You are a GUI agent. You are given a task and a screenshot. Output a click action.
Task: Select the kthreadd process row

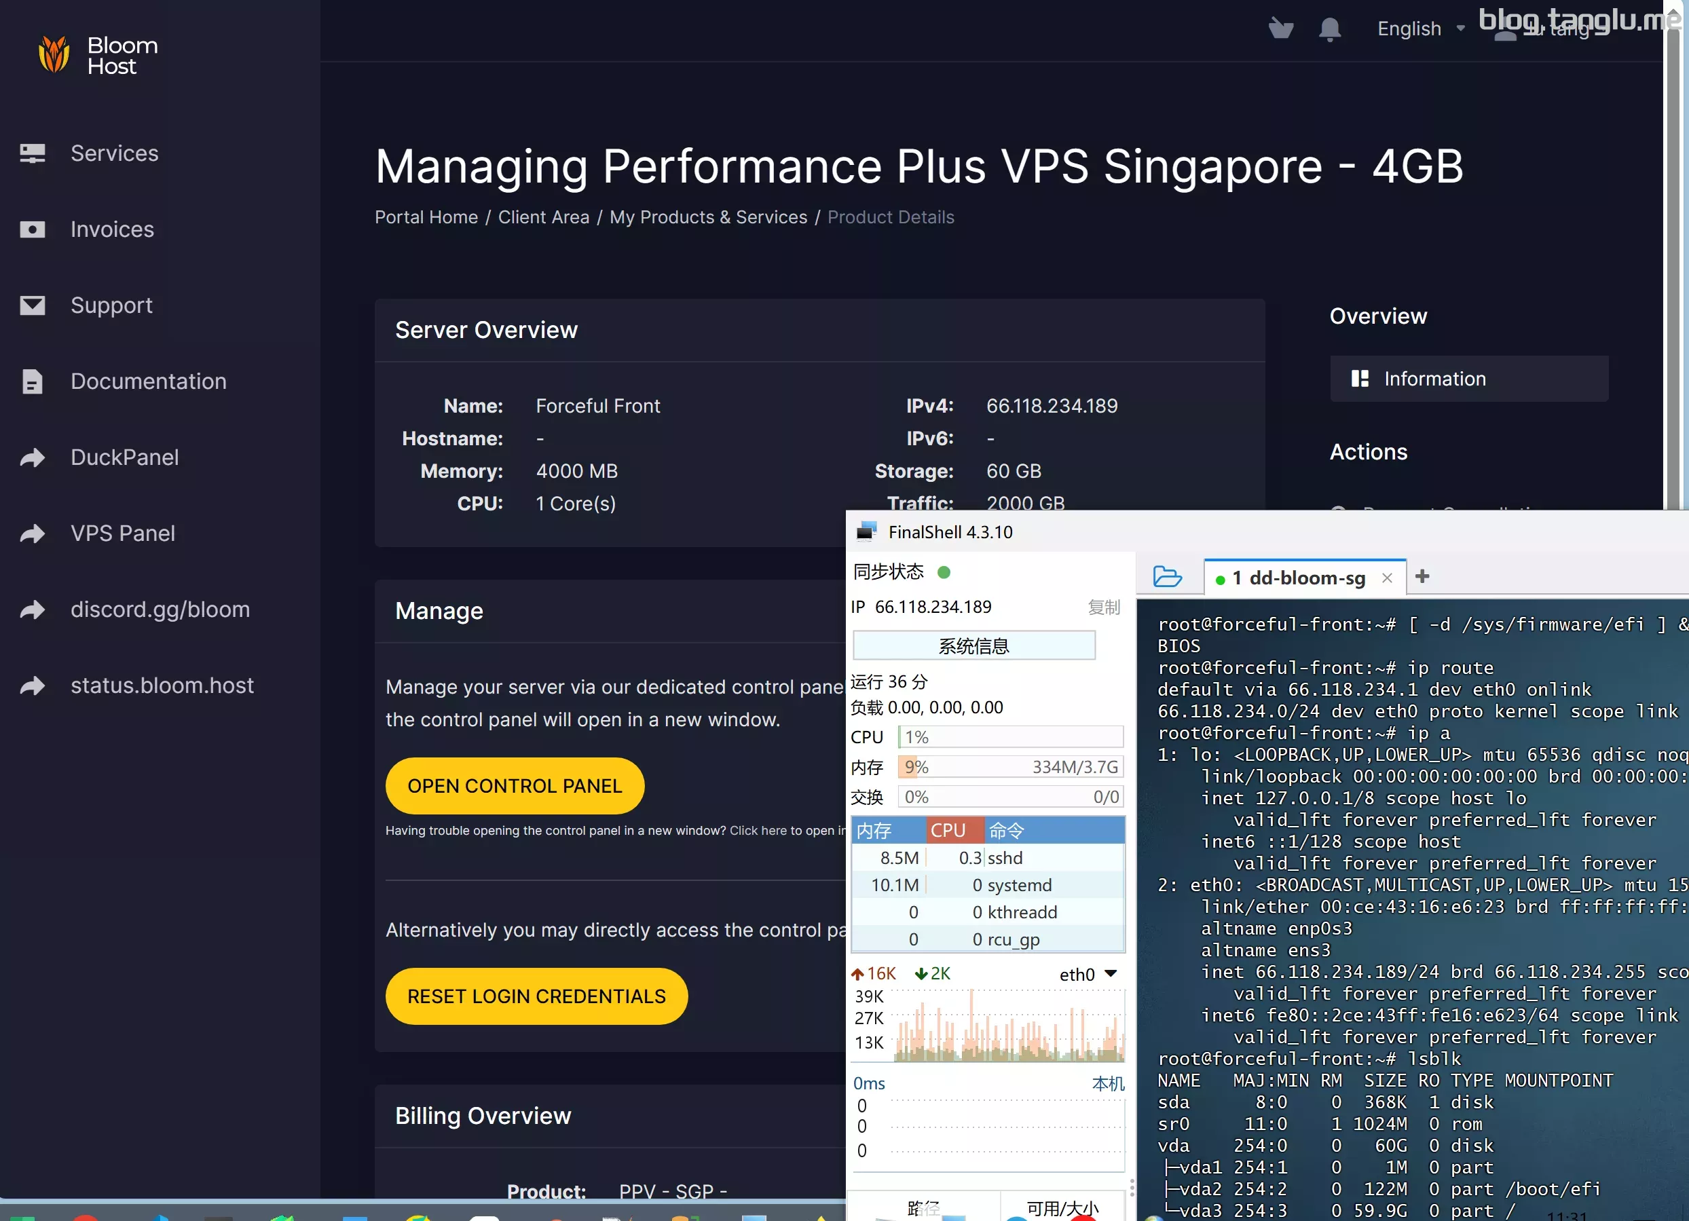(x=988, y=912)
